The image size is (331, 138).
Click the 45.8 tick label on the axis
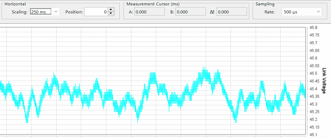click(313, 28)
